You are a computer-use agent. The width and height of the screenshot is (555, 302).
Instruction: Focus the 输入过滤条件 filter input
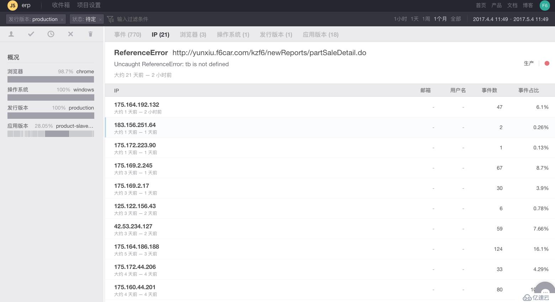tap(132, 19)
